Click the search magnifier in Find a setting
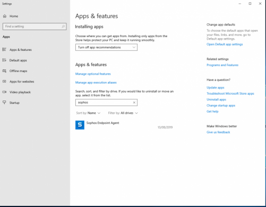 63,26
